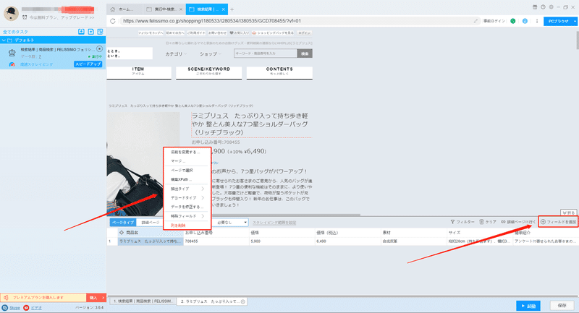Image resolution: width=579 pixels, height=313 pixels.
Task: Select the 詳細ページ tab
Action: click(x=151, y=223)
